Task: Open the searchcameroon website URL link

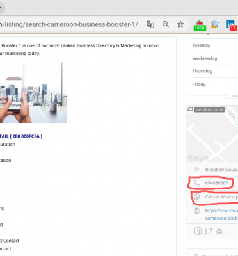Action: pos(221,214)
